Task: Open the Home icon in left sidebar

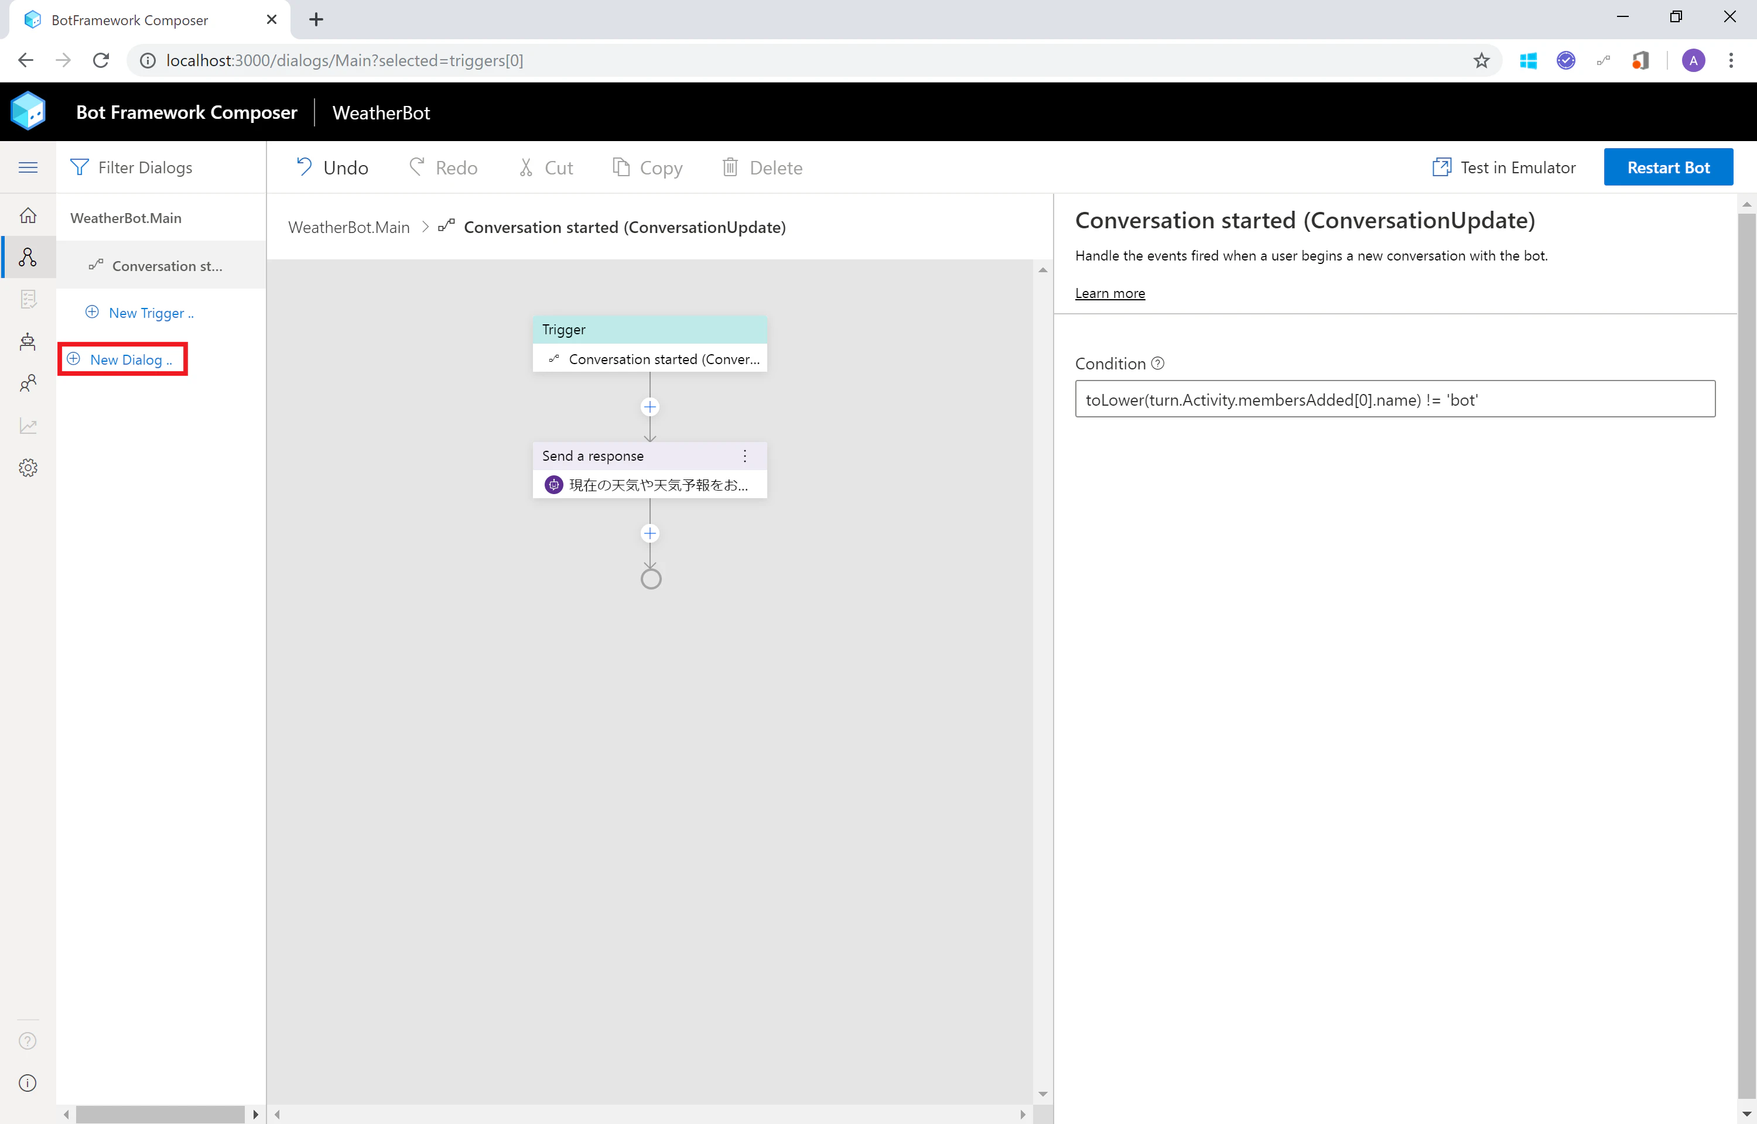Action: click(x=28, y=215)
